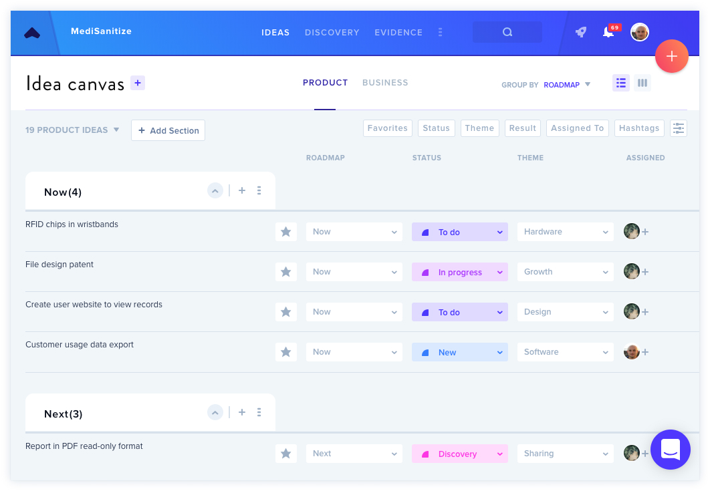Click the rocket icon in header
Image resolution: width=710 pixels, height=491 pixels.
581,32
